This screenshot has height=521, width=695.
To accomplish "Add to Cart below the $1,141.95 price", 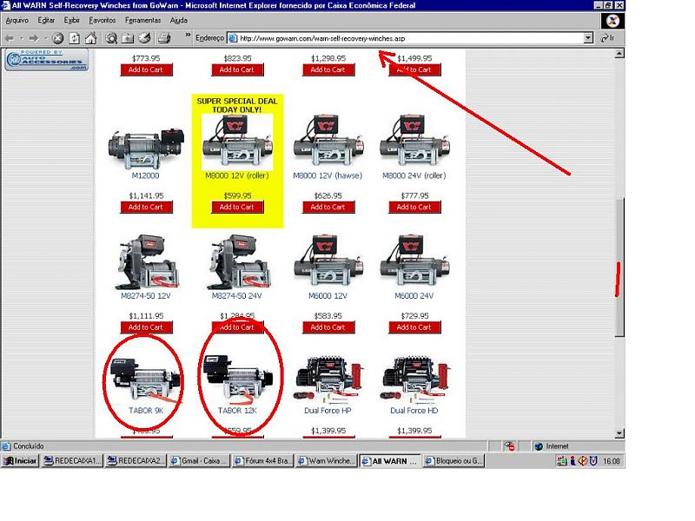I will point(146,208).
